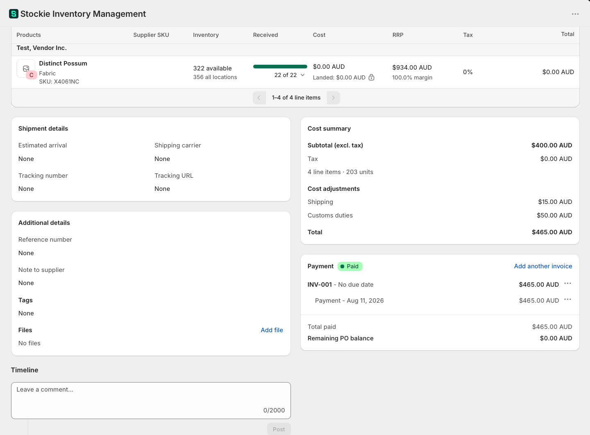Click the Remaining PO balance $0.00 AUD

(x=556, y=338)
